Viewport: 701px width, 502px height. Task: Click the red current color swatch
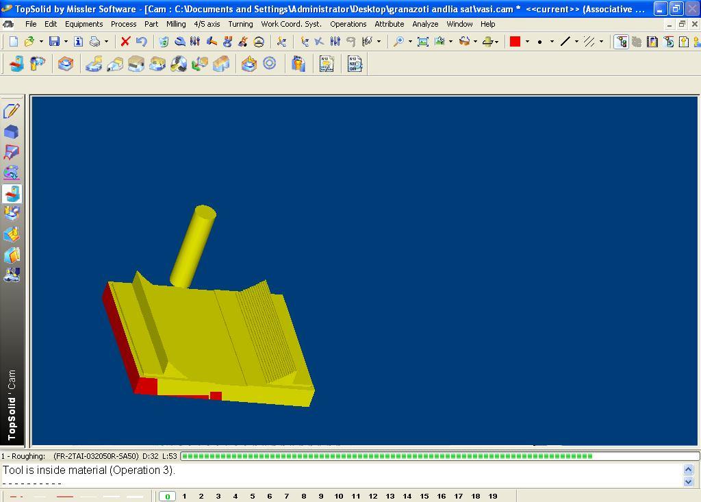point(515,42)
